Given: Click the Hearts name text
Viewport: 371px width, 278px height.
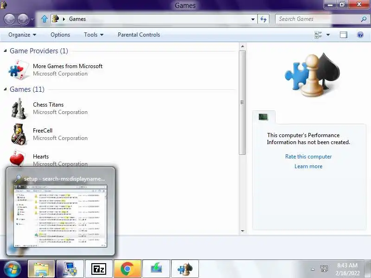Looking at the screenshot, I should (x=41, y=157).
